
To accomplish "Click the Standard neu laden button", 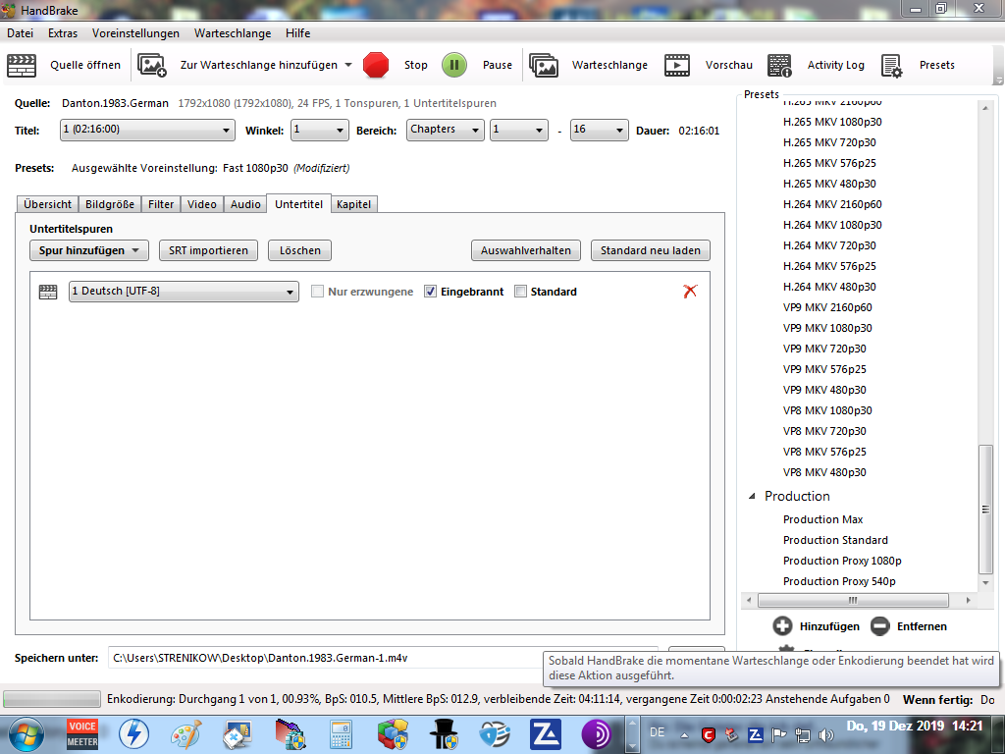I will [x=651, y=250].
